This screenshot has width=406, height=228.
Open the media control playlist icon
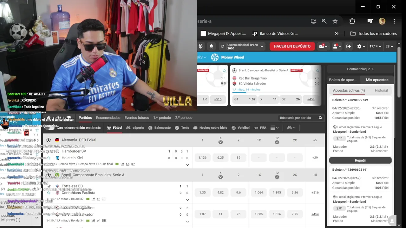pyautogui.click(x=370, y=21)
